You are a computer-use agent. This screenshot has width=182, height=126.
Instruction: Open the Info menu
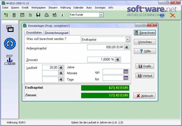coord(111,8)
